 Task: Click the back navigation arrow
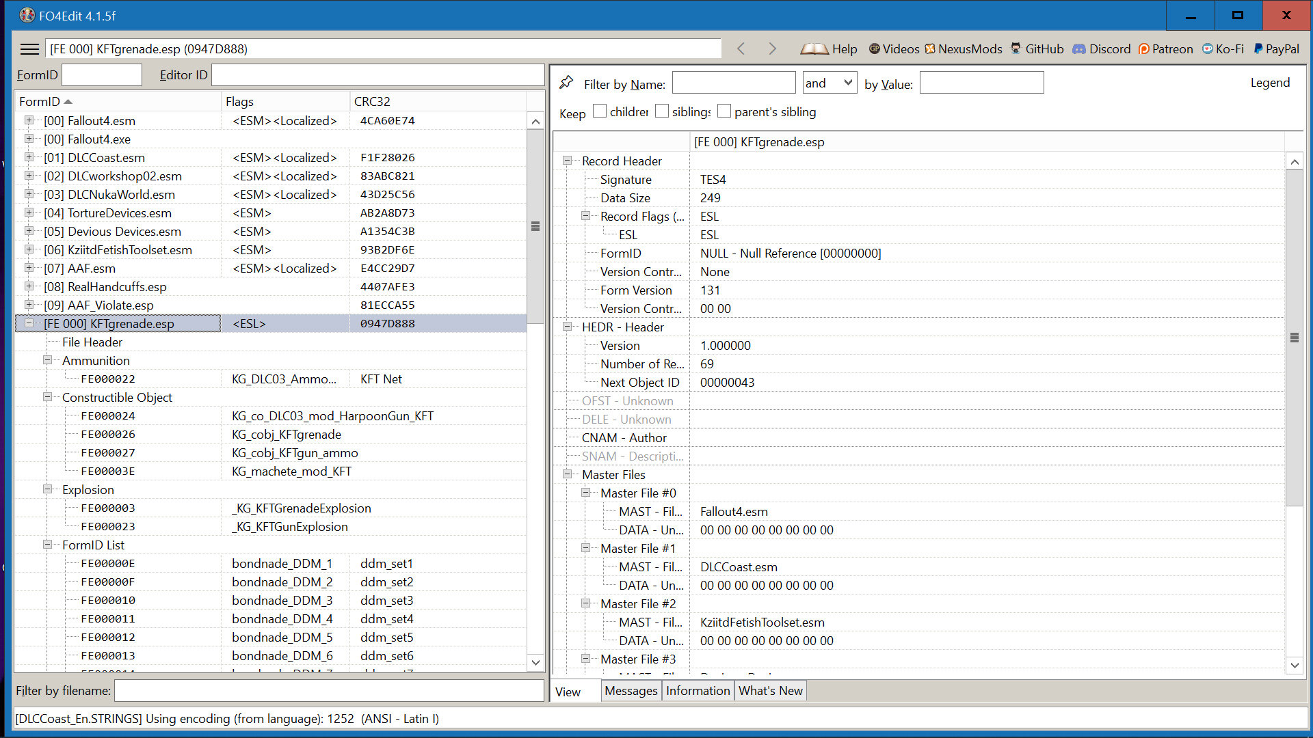coord(741,49)
